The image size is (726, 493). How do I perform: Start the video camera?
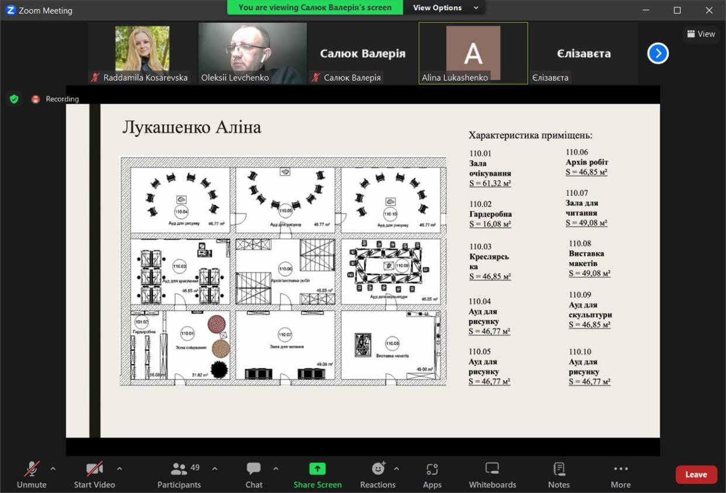[94, 475]
